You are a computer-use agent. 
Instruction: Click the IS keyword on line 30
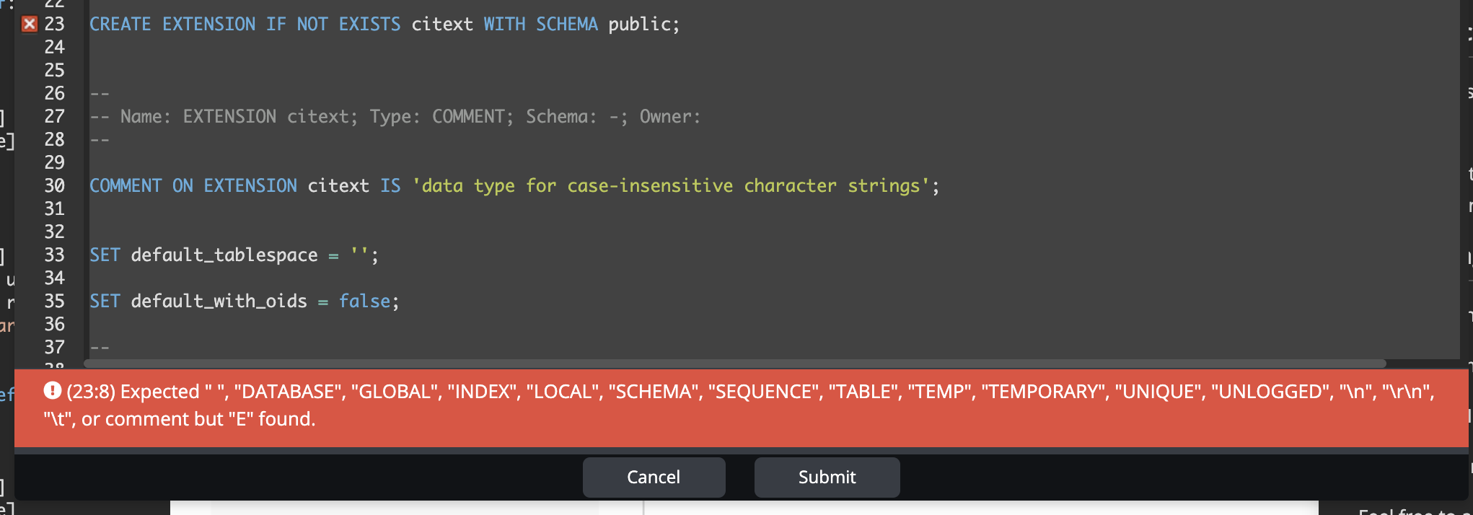pyautogui.click(x=390, y=185)
